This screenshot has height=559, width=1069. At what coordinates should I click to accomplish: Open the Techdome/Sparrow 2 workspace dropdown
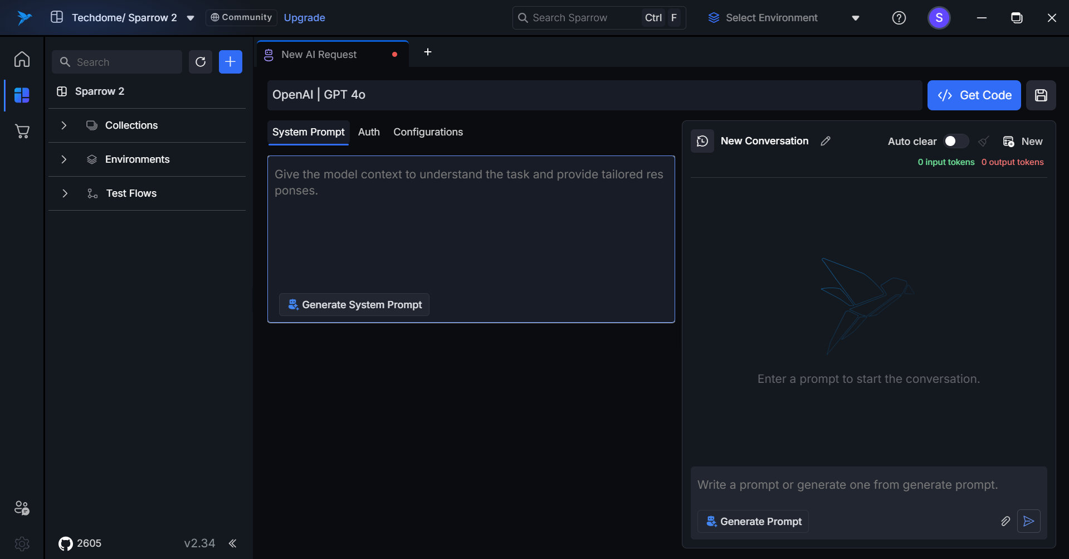pos(191,18)
